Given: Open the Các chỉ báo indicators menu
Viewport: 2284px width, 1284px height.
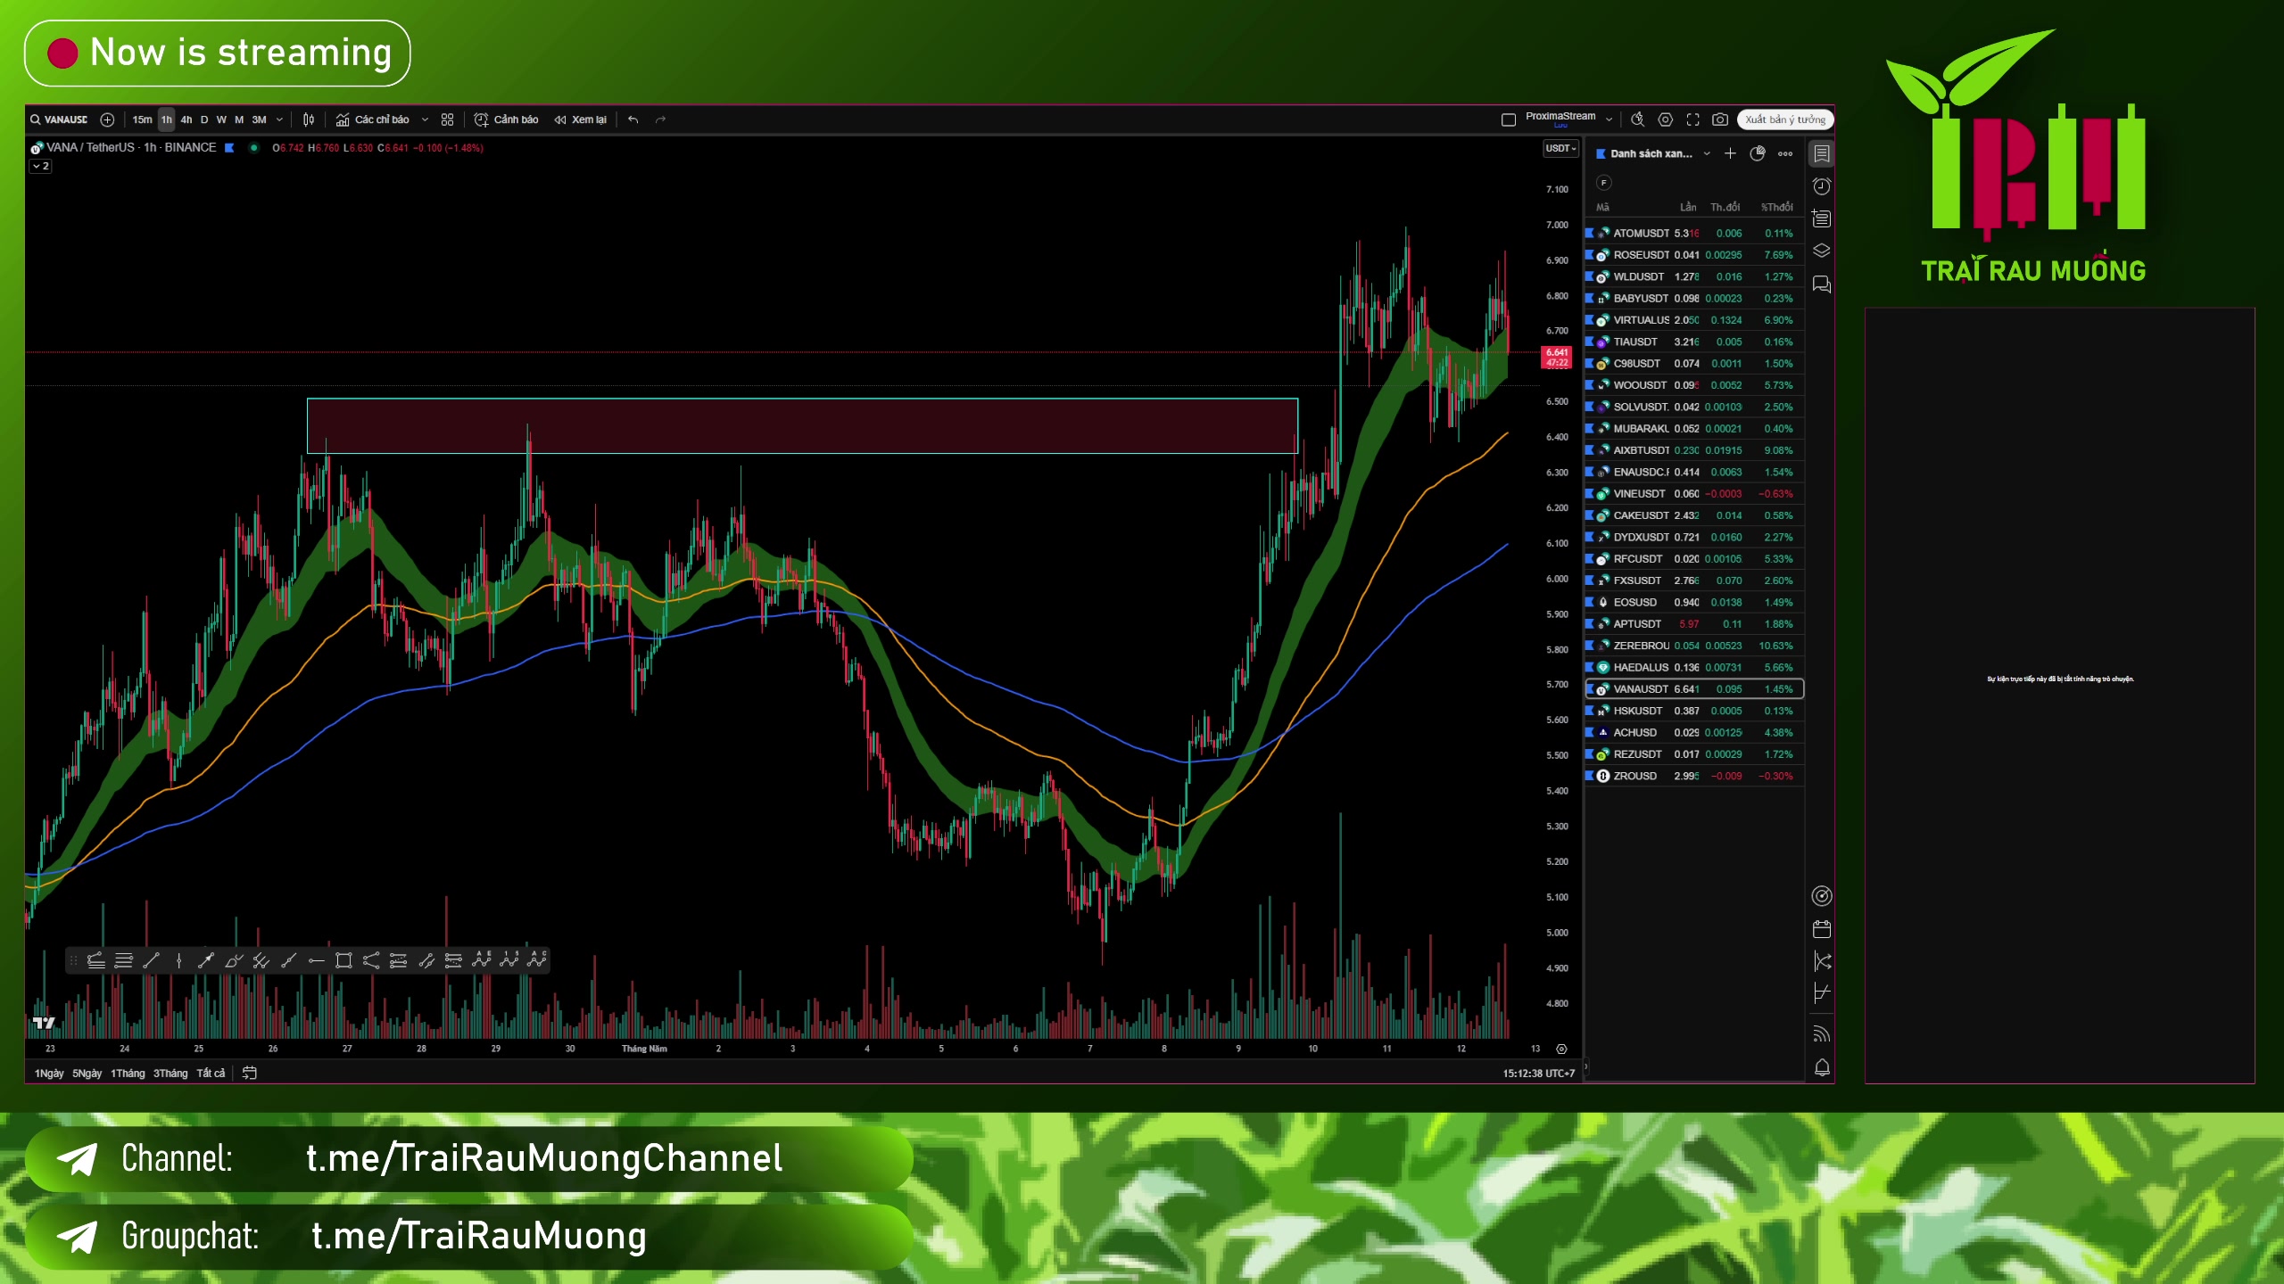Looking at the screenshot, I should 373,119.
